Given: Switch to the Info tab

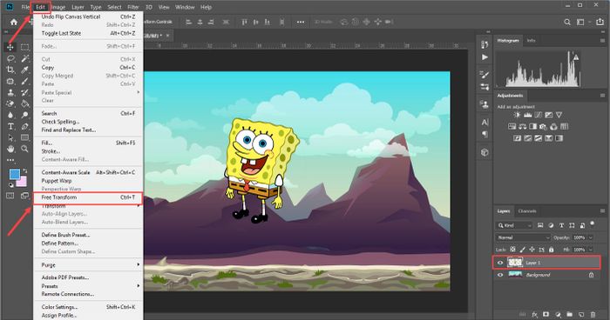Looking at the screenshot, I should (531, 40).
